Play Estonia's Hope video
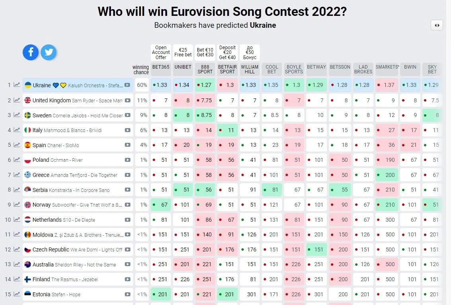The image size is (451, 305). coord(127,294)
